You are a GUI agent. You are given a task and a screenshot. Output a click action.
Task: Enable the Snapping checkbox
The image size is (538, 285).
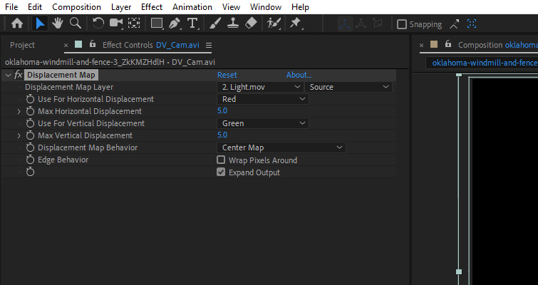pyautogui.click(x=402, y=24)
